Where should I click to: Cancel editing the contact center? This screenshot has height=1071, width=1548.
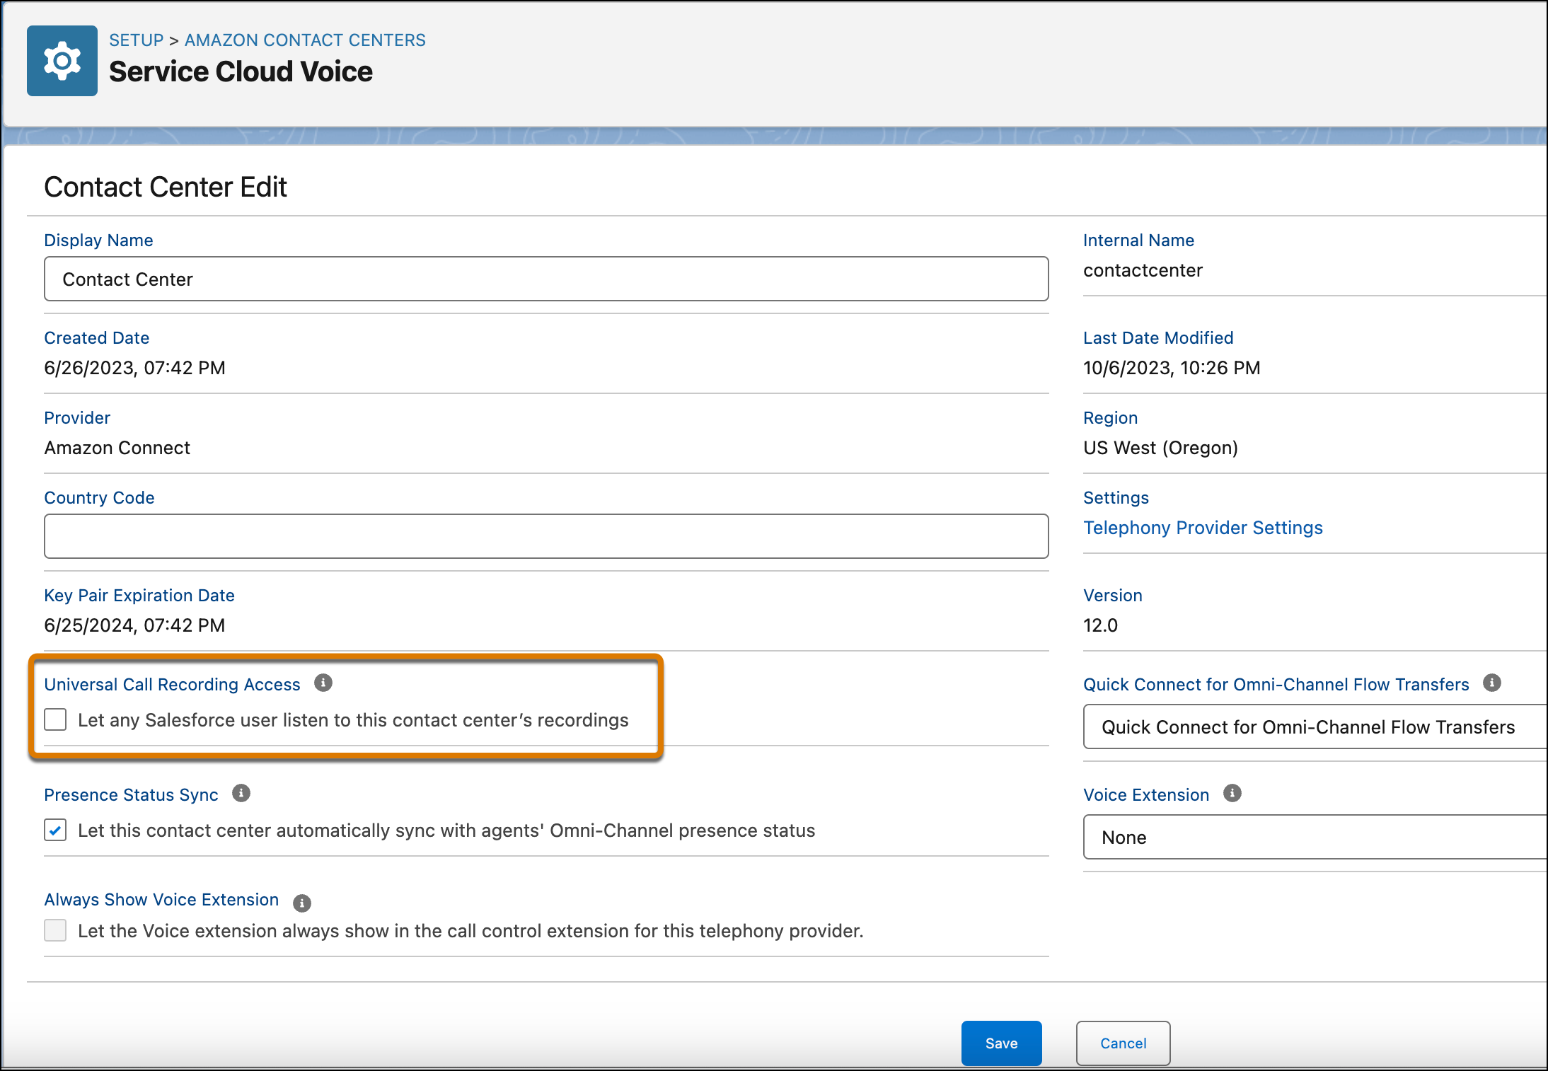tap(1123, 1043)
